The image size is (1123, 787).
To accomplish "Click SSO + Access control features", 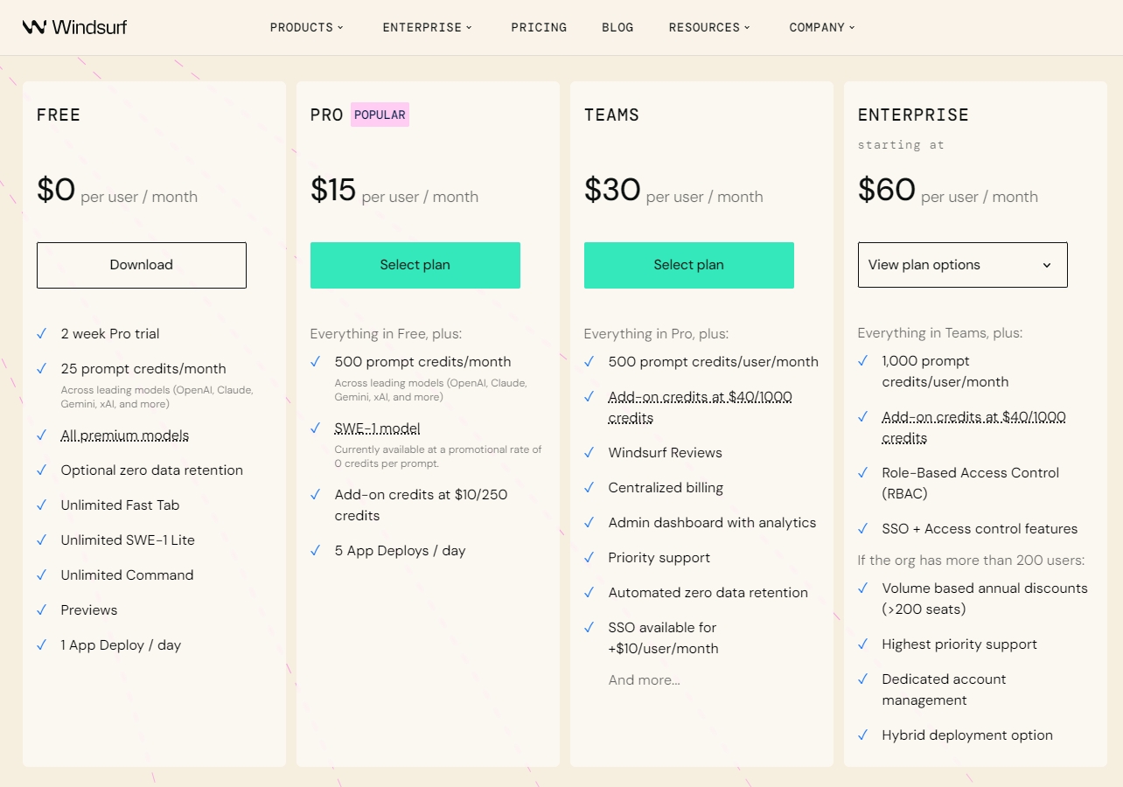I will coord(980,529).
